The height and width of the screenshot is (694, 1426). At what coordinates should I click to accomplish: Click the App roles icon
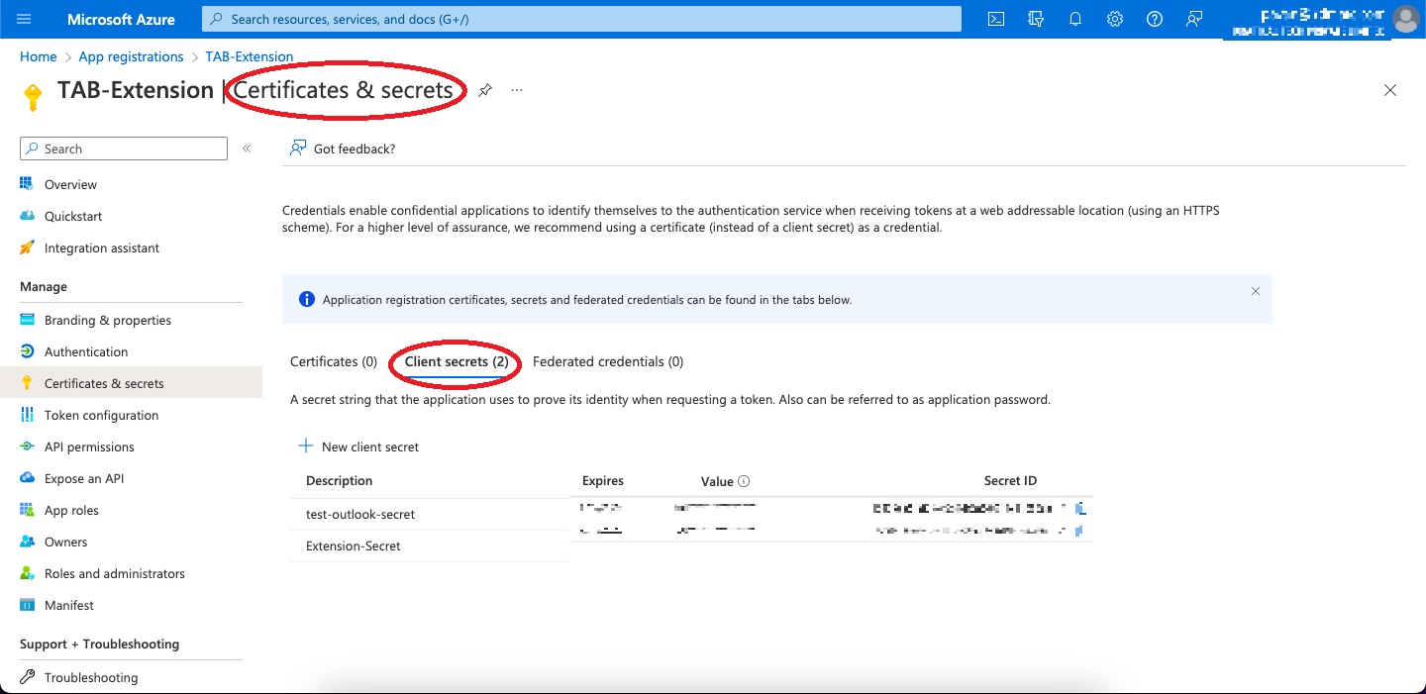pyautogui.click(x=27, y=510)
